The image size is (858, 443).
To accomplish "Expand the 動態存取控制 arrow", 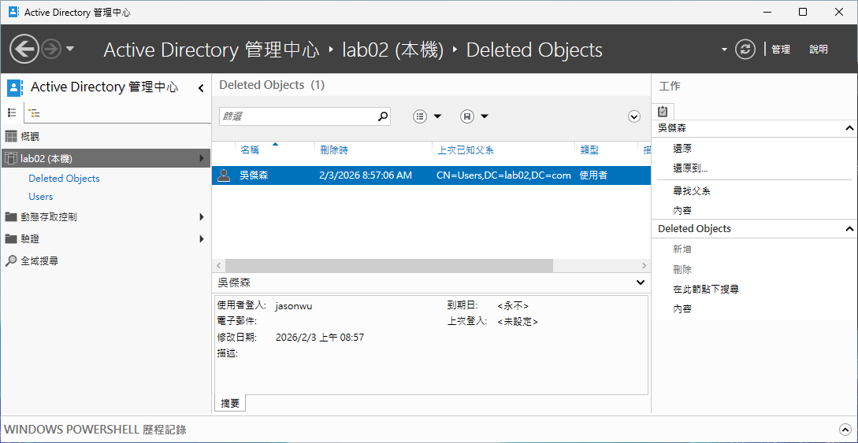I will (x=202, y=217).
